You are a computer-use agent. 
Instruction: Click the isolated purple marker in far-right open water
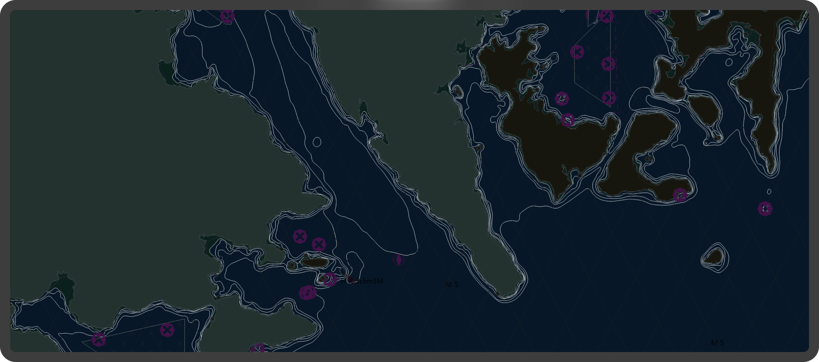(x=765, y=209)
